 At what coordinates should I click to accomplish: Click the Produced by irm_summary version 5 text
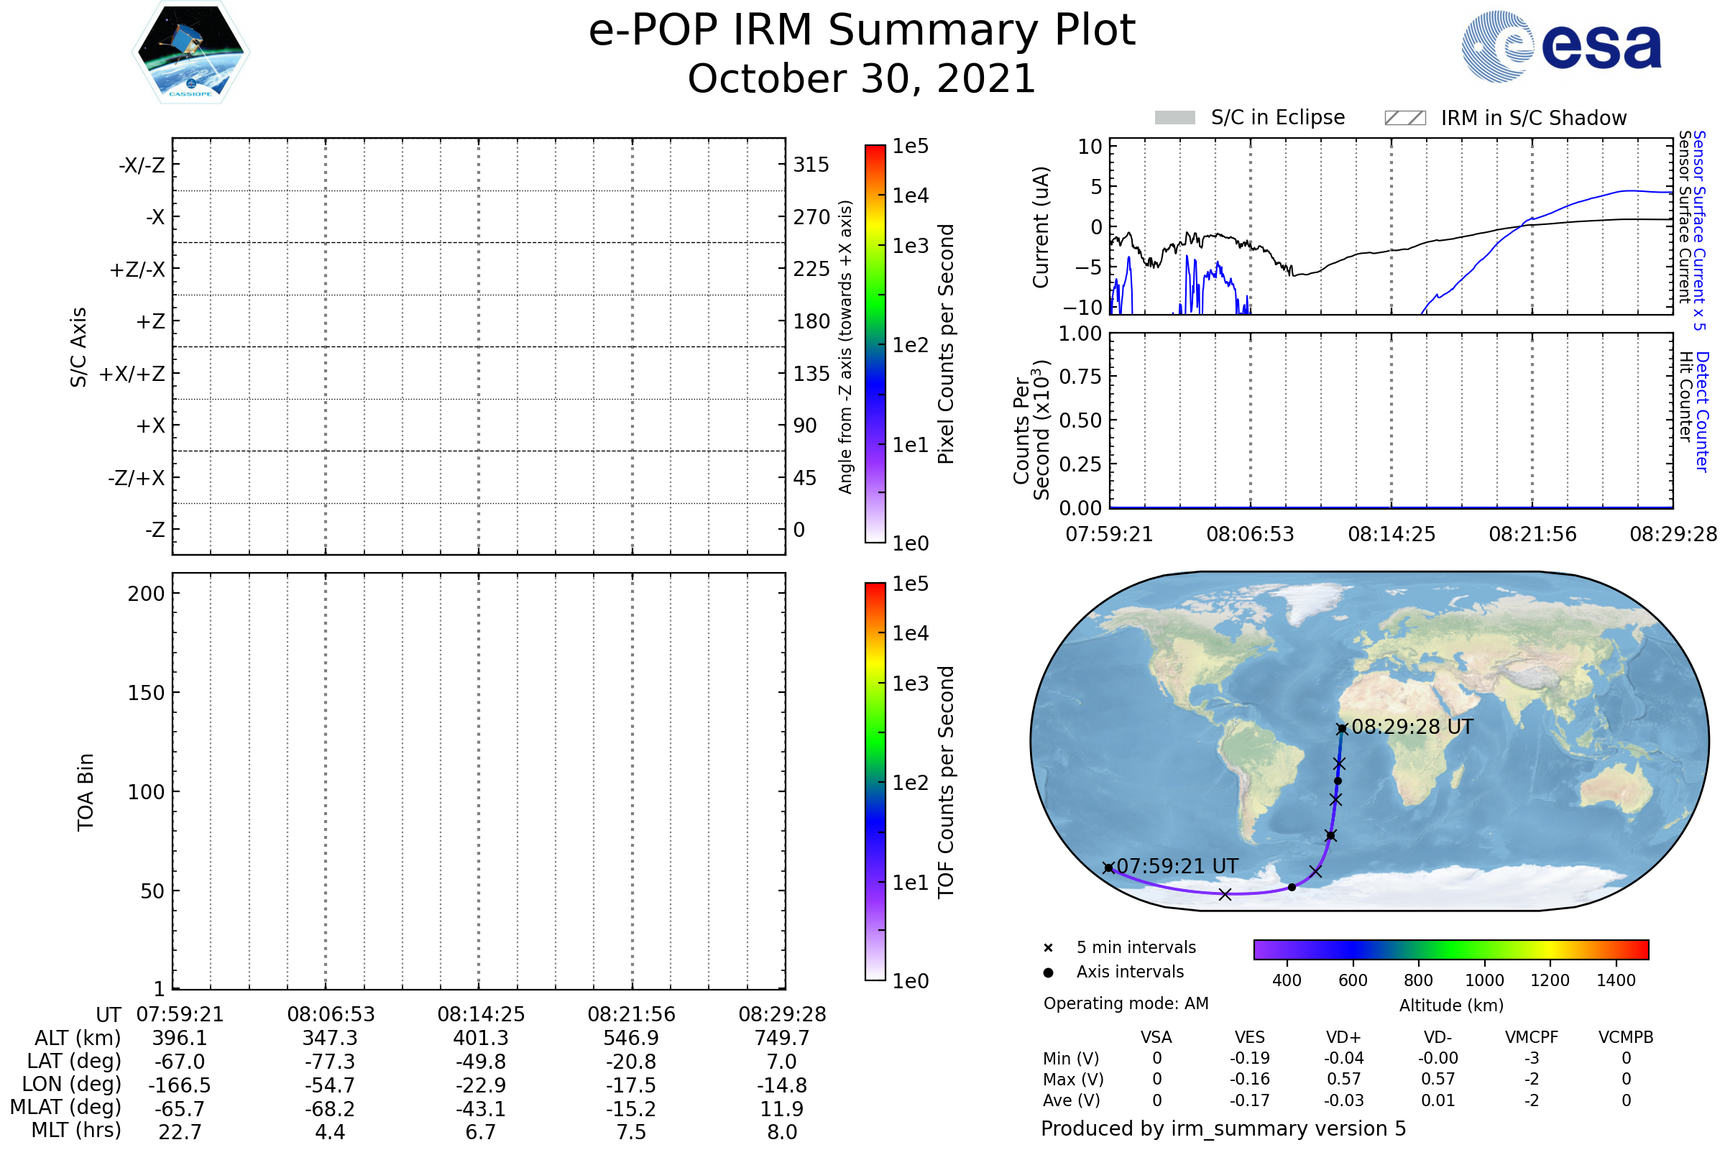pyautogui.click(x=1223, y=1128)
